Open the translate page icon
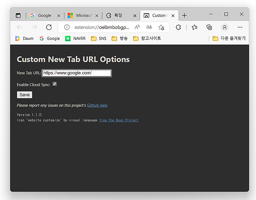Screen dimensions: 256x200 coord(149,27)
